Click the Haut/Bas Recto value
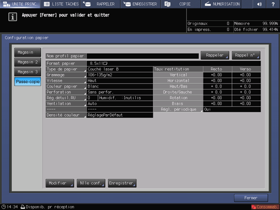280x210 pixels. click(x=217, y=87)
